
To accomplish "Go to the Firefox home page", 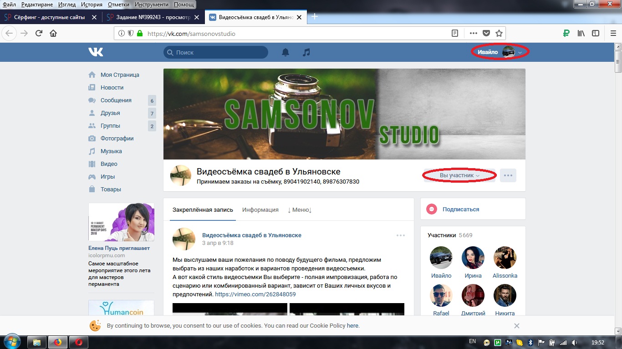I will pos(53,33).
